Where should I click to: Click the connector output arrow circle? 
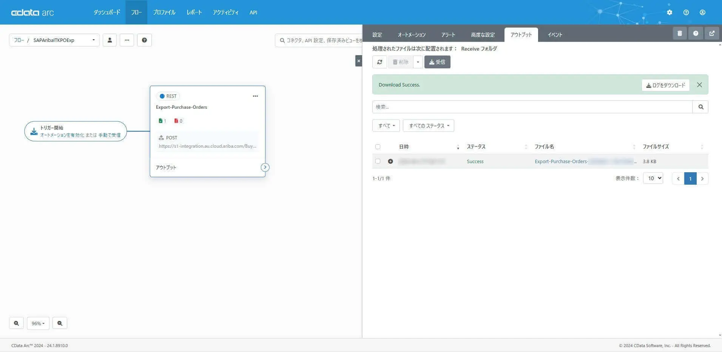265,167
